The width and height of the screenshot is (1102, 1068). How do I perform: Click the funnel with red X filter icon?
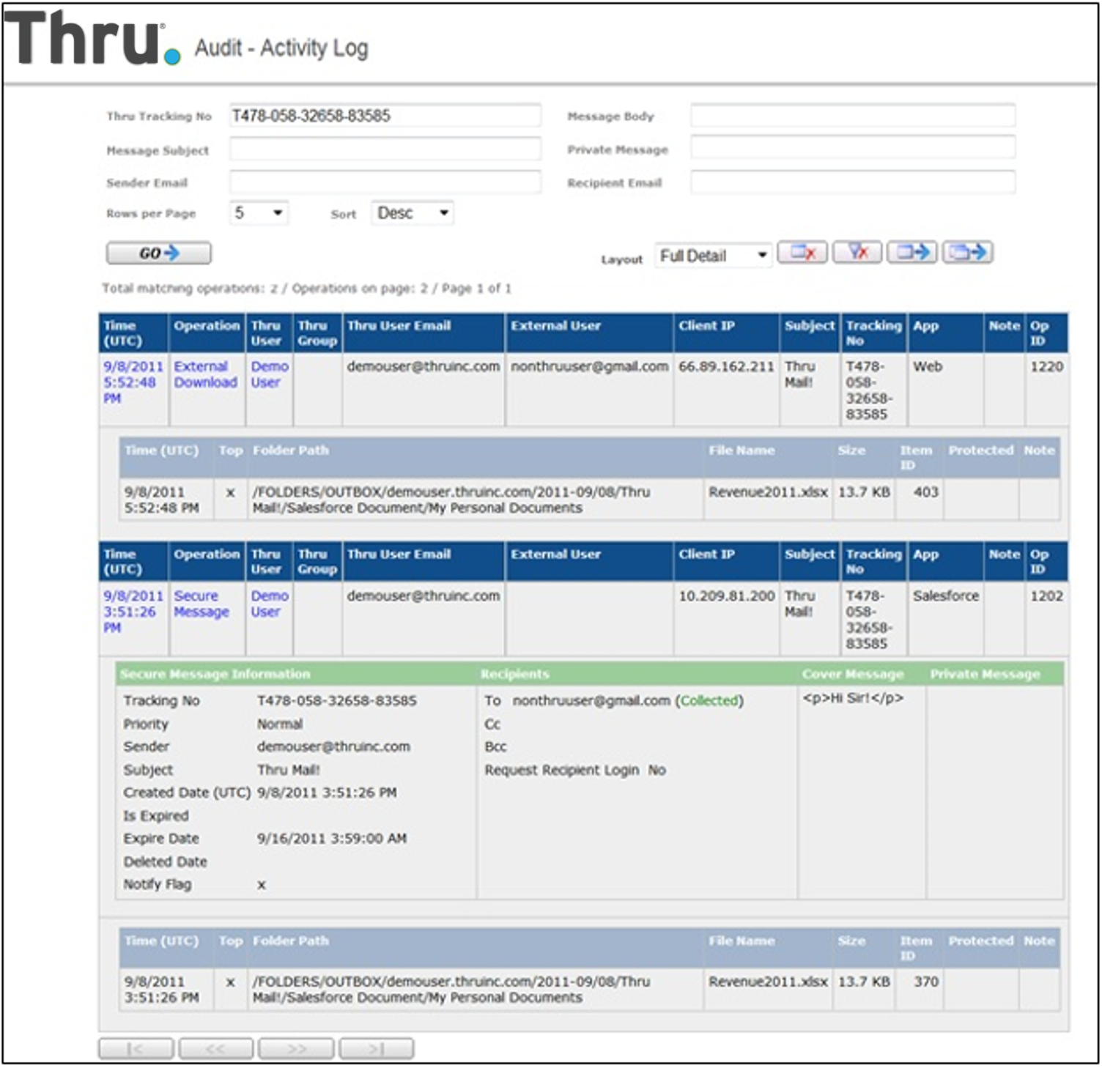coord(857,253)
